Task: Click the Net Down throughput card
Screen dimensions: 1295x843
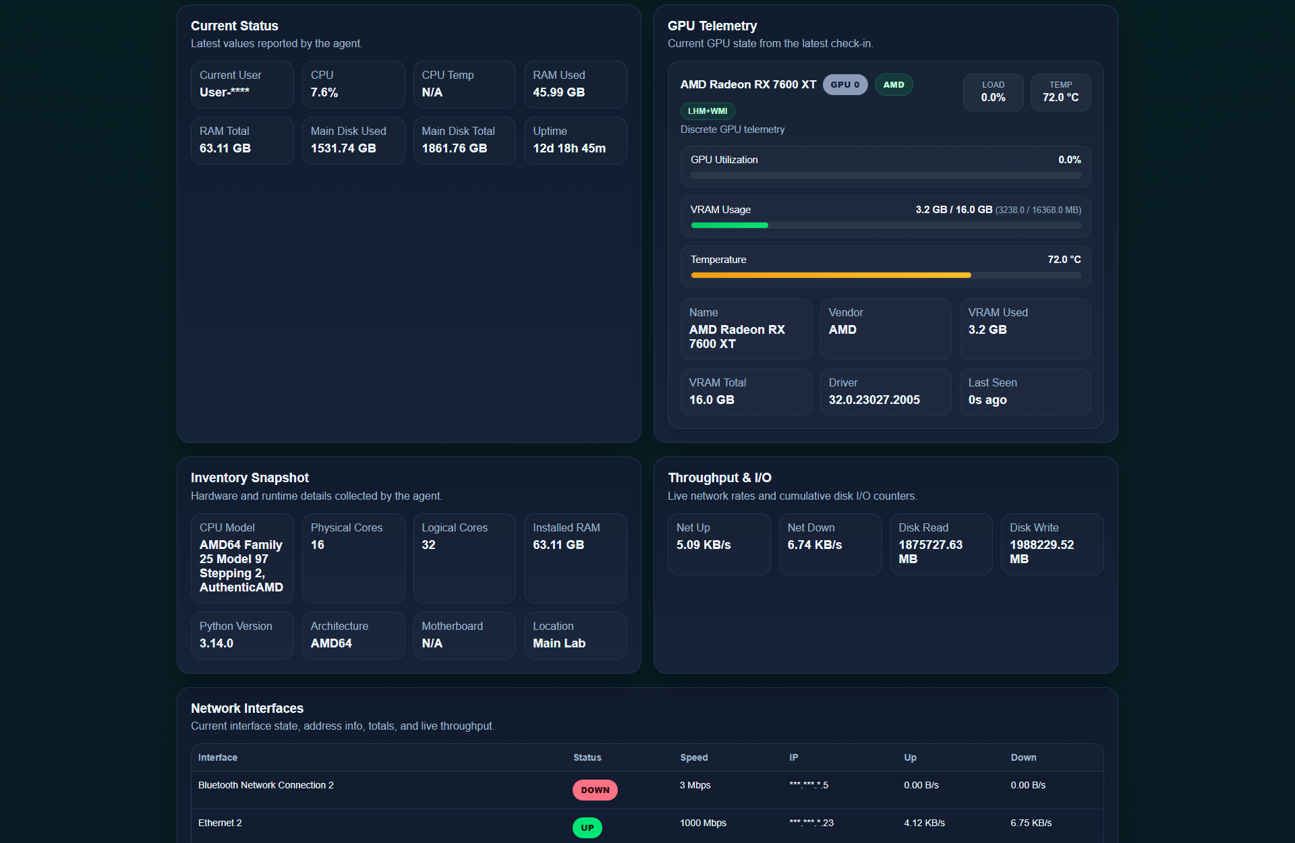Action: (830, 544)
